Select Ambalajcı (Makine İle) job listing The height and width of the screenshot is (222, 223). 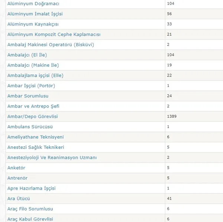click(33, 65)
